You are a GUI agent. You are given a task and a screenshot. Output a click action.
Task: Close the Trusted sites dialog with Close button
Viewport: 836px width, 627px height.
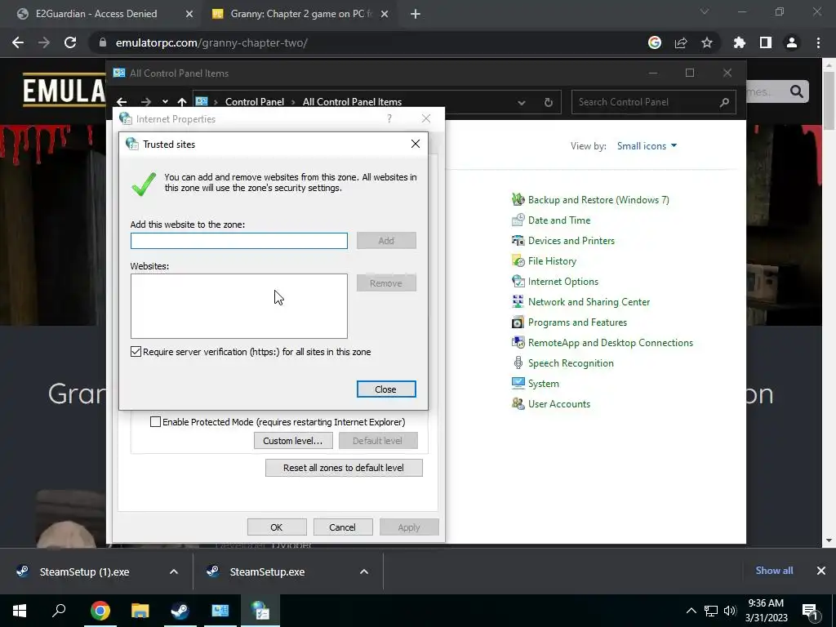[x=386, y=389]
